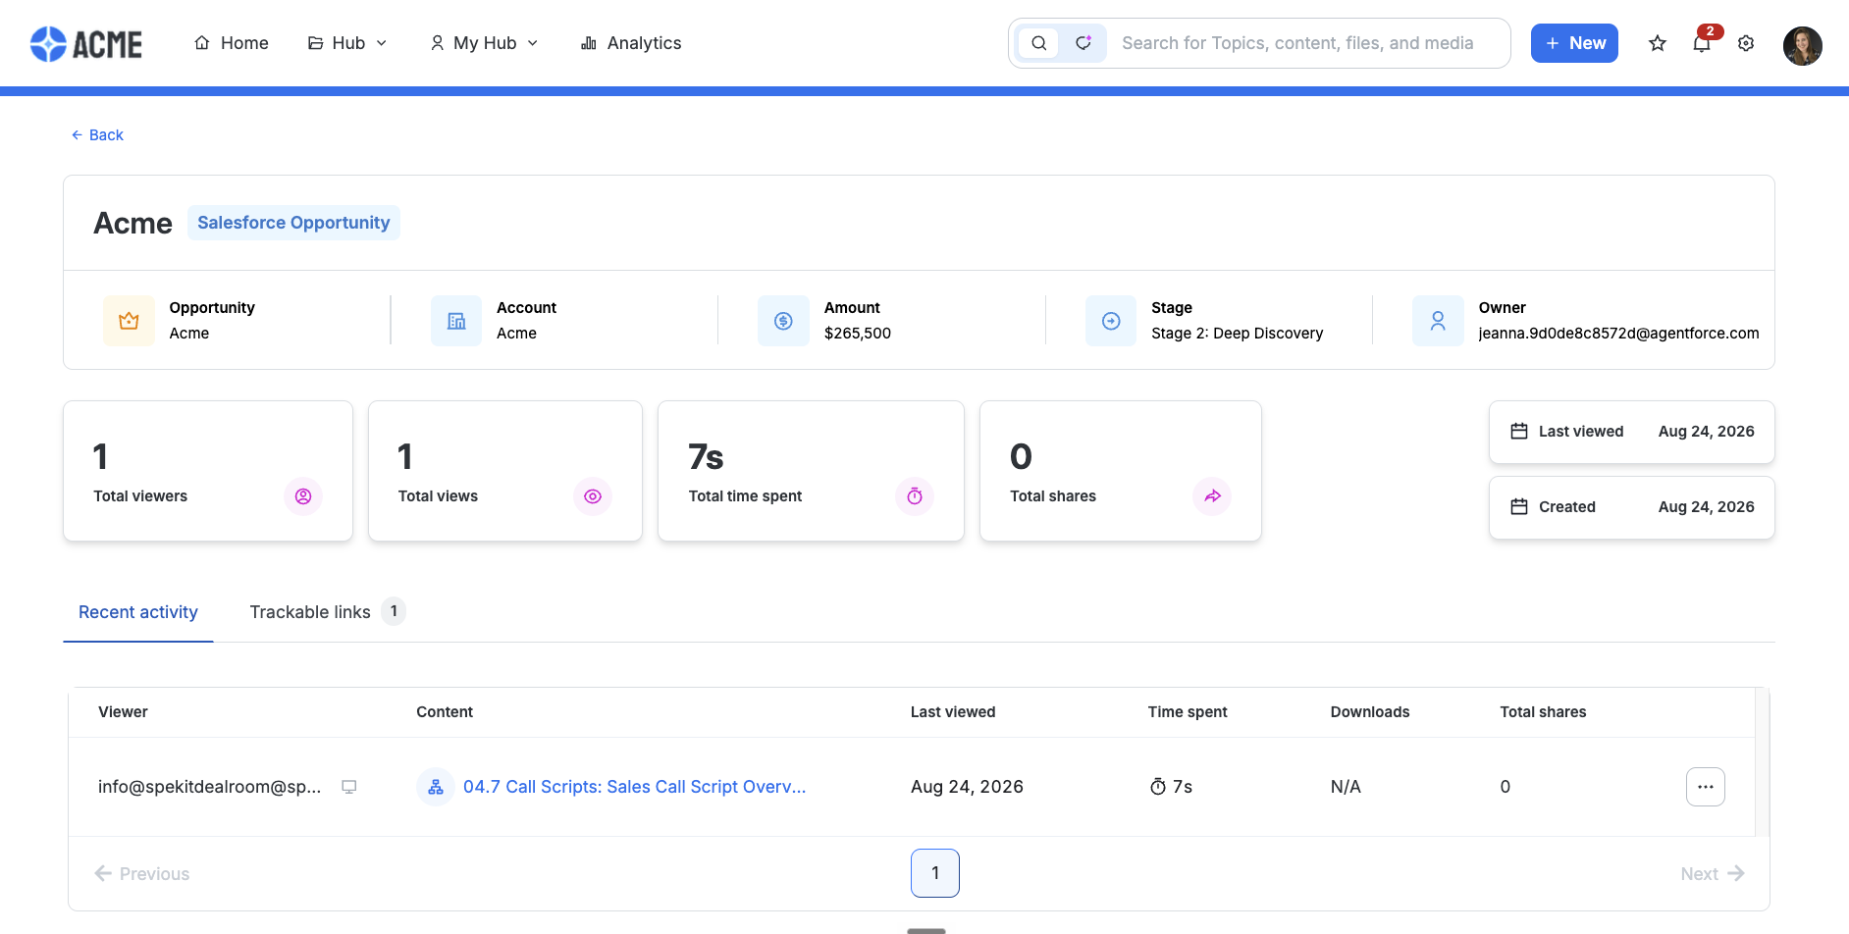Click the Total time spent timer icon
This screenshot has height=934, width=1849.
(x=915, y=496)
